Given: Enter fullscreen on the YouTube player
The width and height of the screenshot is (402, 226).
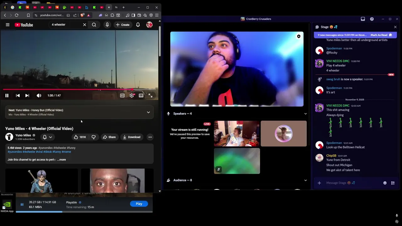Looking at the screenshot, I should pyautogui.click(x=150, y=95).
